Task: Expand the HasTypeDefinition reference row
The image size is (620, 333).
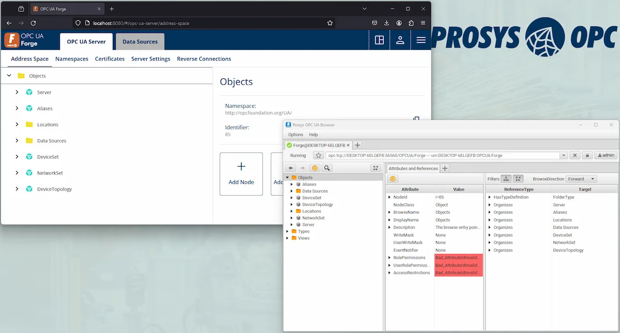Action: pos(489,197)
